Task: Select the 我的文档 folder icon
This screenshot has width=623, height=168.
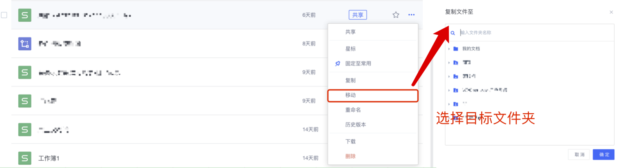Action: coord(455,49)
